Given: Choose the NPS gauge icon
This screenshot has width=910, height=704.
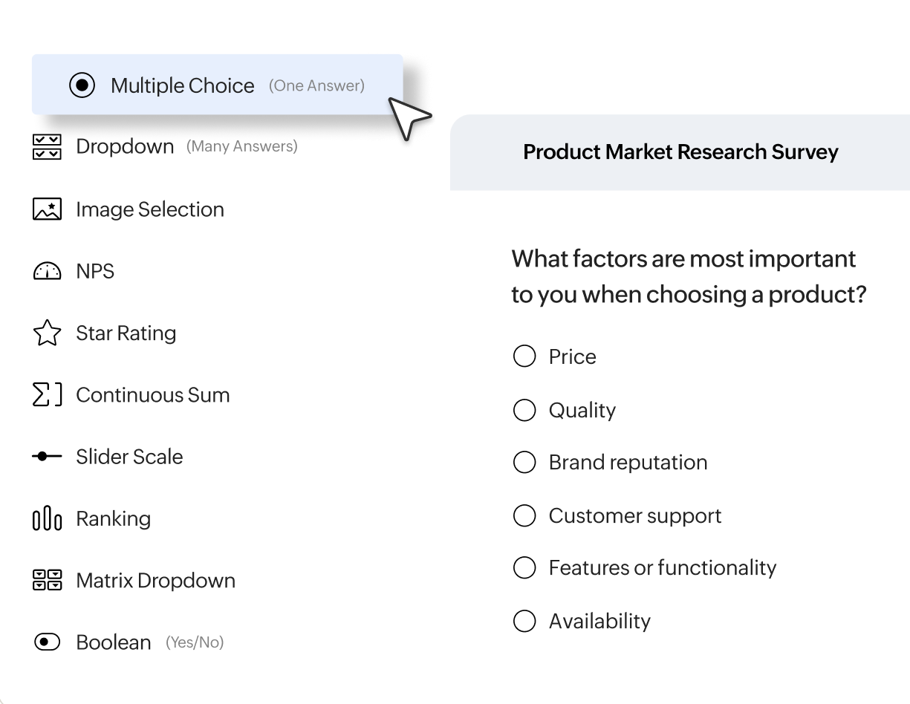Looking at the screenshot, I should (x=48, y=271).
